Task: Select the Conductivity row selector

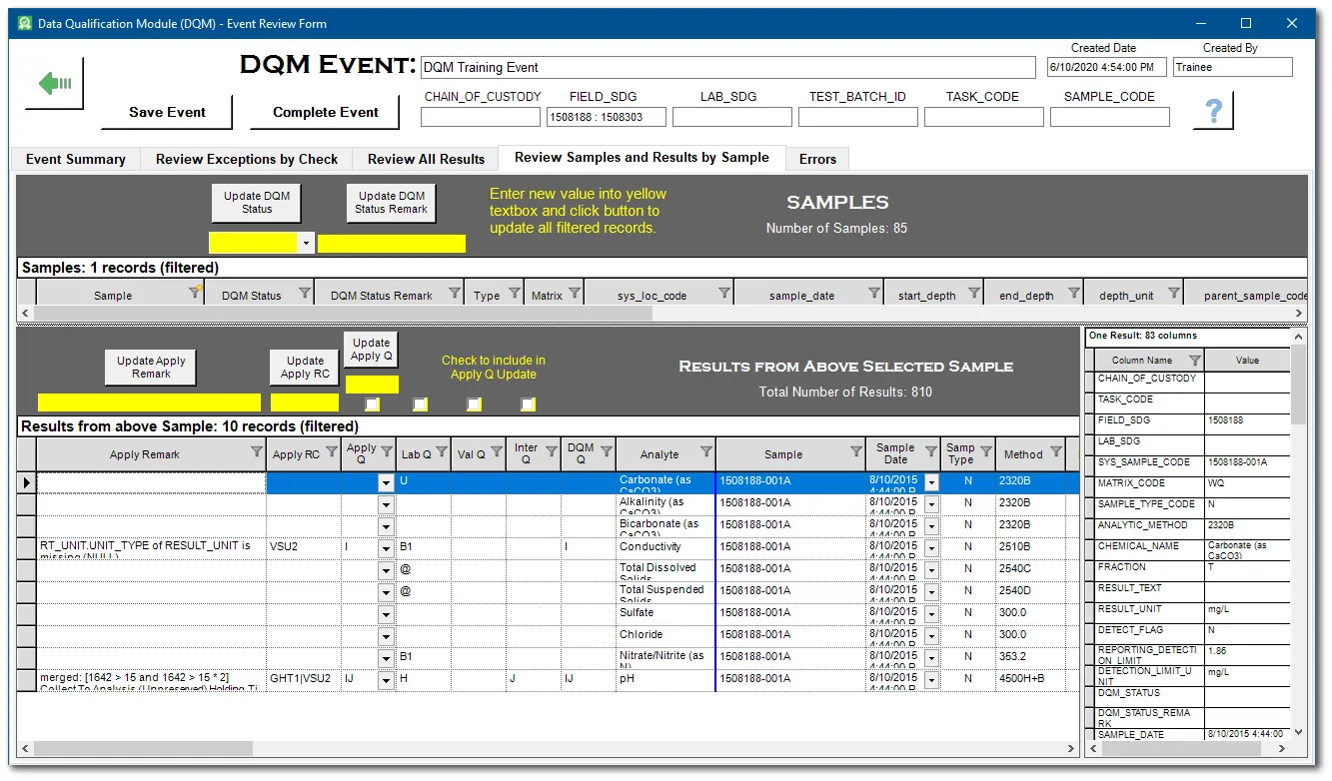Action: point(27,548)
